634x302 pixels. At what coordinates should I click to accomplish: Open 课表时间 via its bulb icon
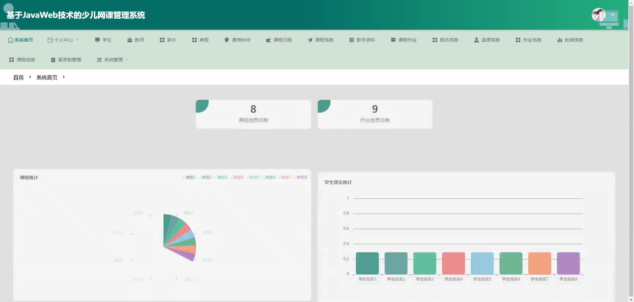point(227,40)
